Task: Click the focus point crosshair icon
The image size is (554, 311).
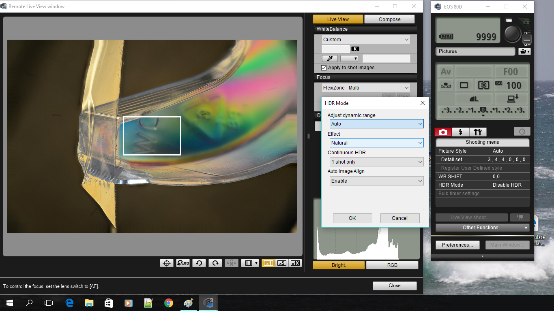Action: [x=166, y=262]
